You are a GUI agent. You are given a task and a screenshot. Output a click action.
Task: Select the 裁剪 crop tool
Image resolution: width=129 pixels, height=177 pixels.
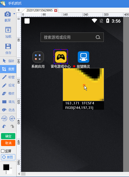coord(8,69)
